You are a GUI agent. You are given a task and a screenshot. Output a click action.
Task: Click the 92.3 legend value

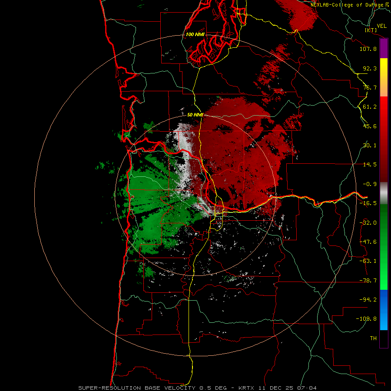click(x=370, y=68)
